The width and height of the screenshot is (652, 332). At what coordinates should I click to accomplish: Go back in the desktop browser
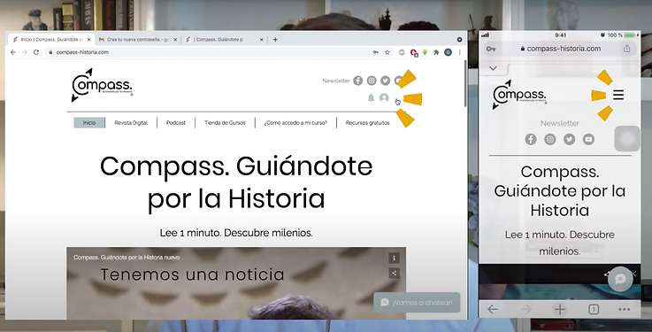coord(13,52)
